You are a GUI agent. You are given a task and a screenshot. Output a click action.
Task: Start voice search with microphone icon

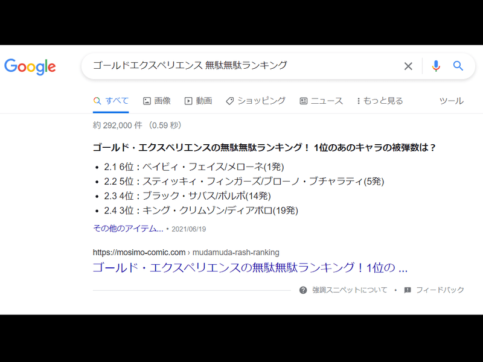(436, 66)
